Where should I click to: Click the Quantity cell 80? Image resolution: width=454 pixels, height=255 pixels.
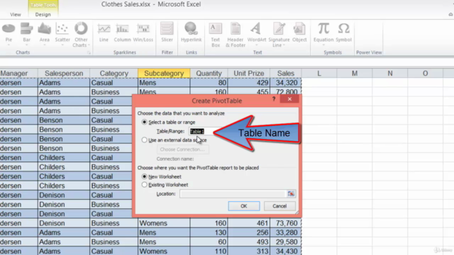click(x=209, y=83)
